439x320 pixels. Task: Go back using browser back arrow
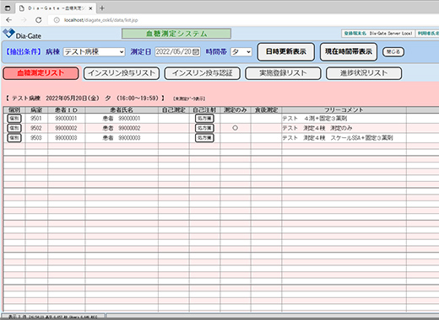pyautogui.click(x=9, y=20)
